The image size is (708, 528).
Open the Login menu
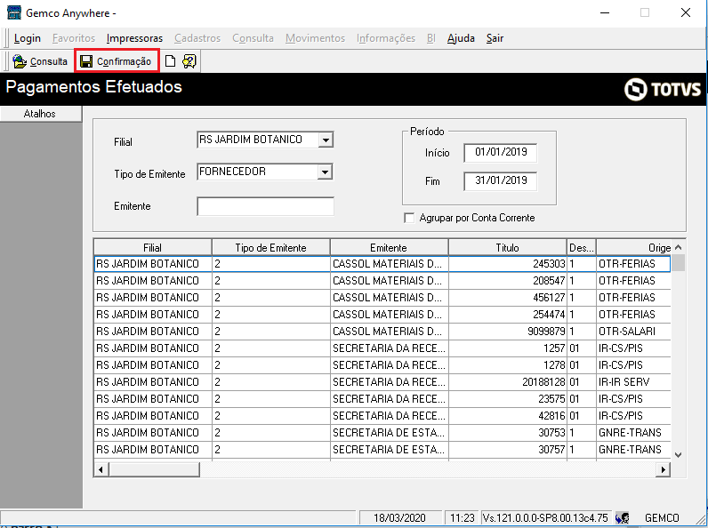[x=27, y=38]
